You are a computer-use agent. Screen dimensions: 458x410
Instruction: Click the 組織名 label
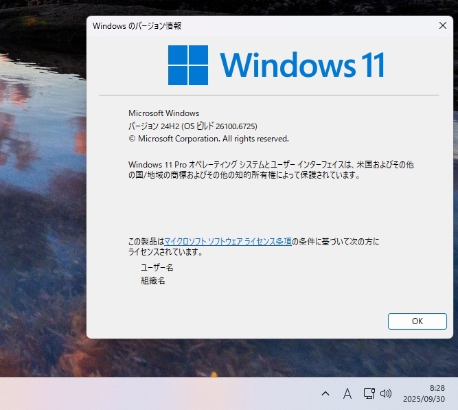[x=153, y=280]
